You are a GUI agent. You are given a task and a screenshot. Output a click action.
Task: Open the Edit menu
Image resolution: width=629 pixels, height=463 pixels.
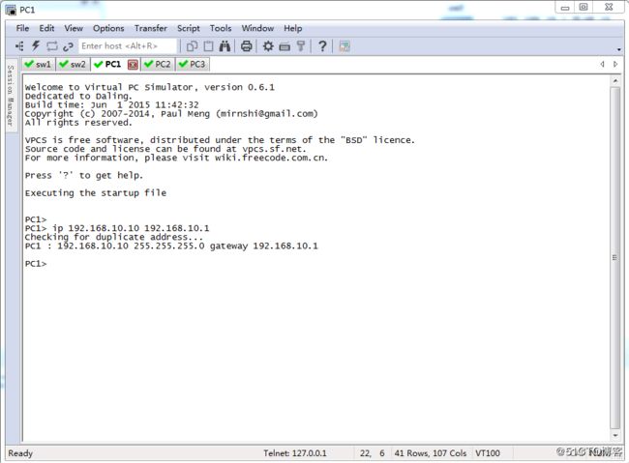(x=46, y=28)
